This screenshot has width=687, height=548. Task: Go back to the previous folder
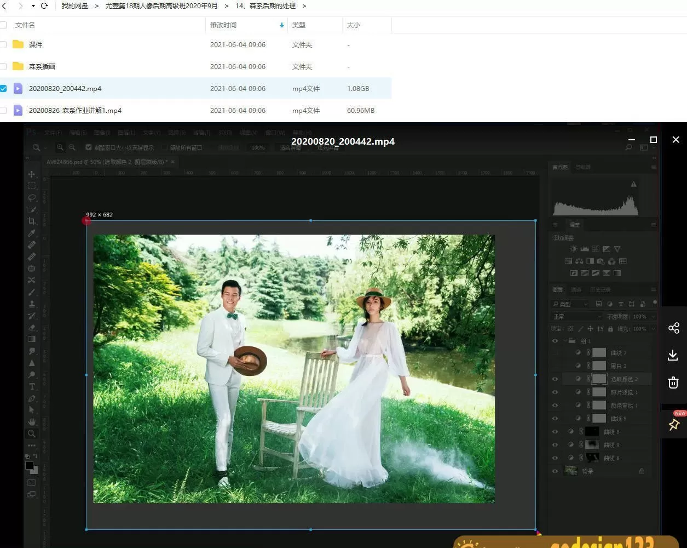click(4, 6)
